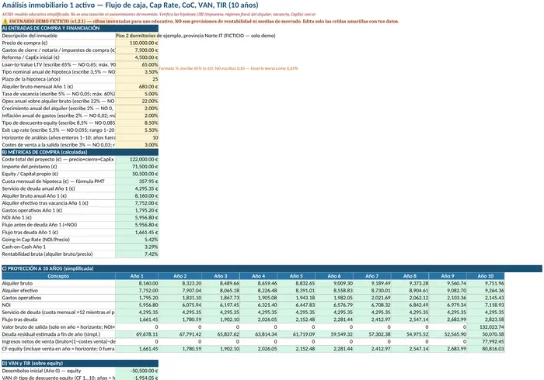Click the orange note 'Formato %: escribe 65%'
This screenshot has height=380, width=544.
[228, 68]
